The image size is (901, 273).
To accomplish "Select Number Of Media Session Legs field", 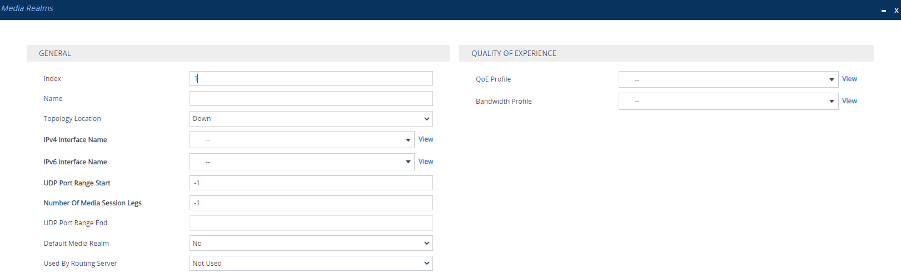I will (x=311, y=203).
